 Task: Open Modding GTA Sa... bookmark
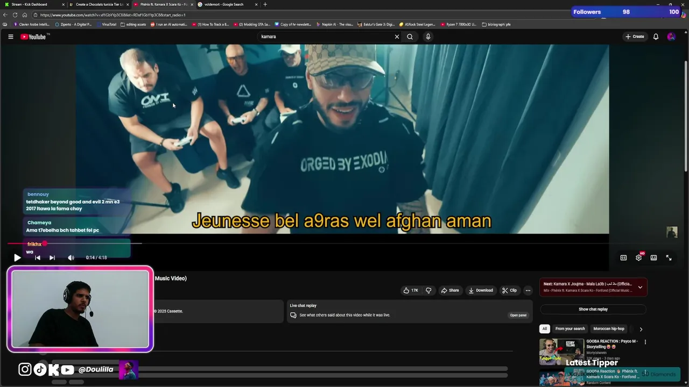(252, 24)
